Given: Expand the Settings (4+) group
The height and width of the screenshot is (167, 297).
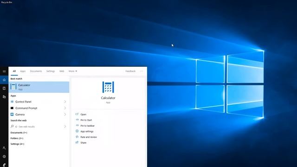Looking at the screenshot, I should tap(17, 144).
